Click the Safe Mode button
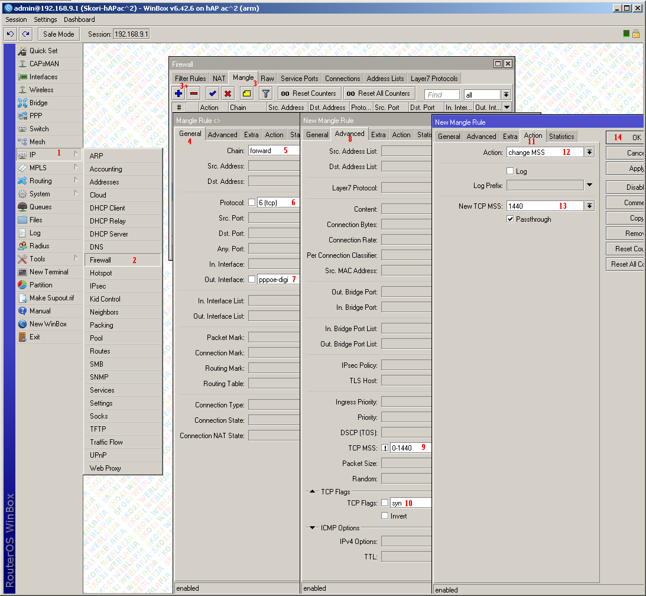Image resolution: width=646 pixels, height=596 pixels. tap(59, 34)
